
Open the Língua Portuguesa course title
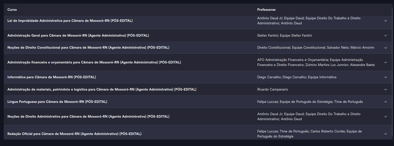pyautogui.click(x=57, y=102)
